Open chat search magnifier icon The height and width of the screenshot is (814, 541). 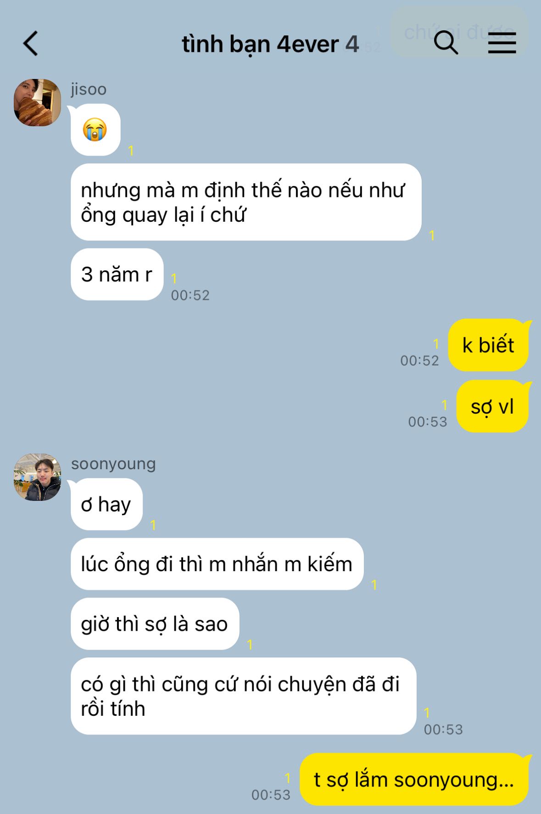(446, 43)
